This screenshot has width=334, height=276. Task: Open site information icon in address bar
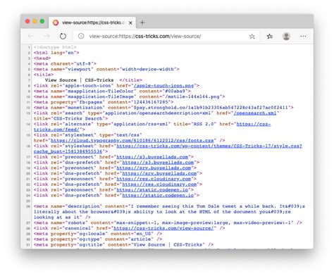pos(81,36)
